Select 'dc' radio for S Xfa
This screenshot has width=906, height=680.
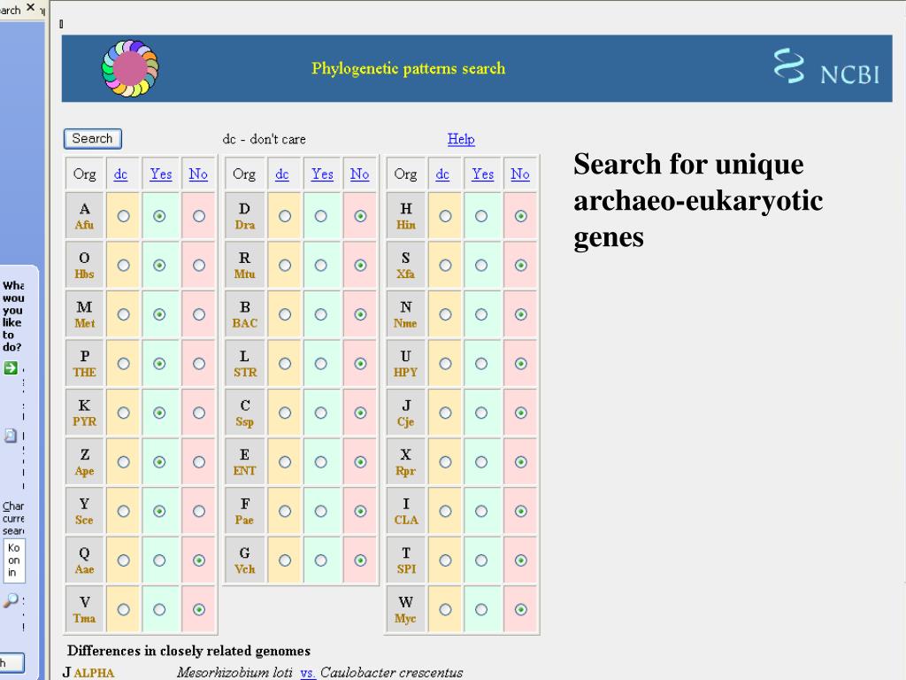pos(445,266)
